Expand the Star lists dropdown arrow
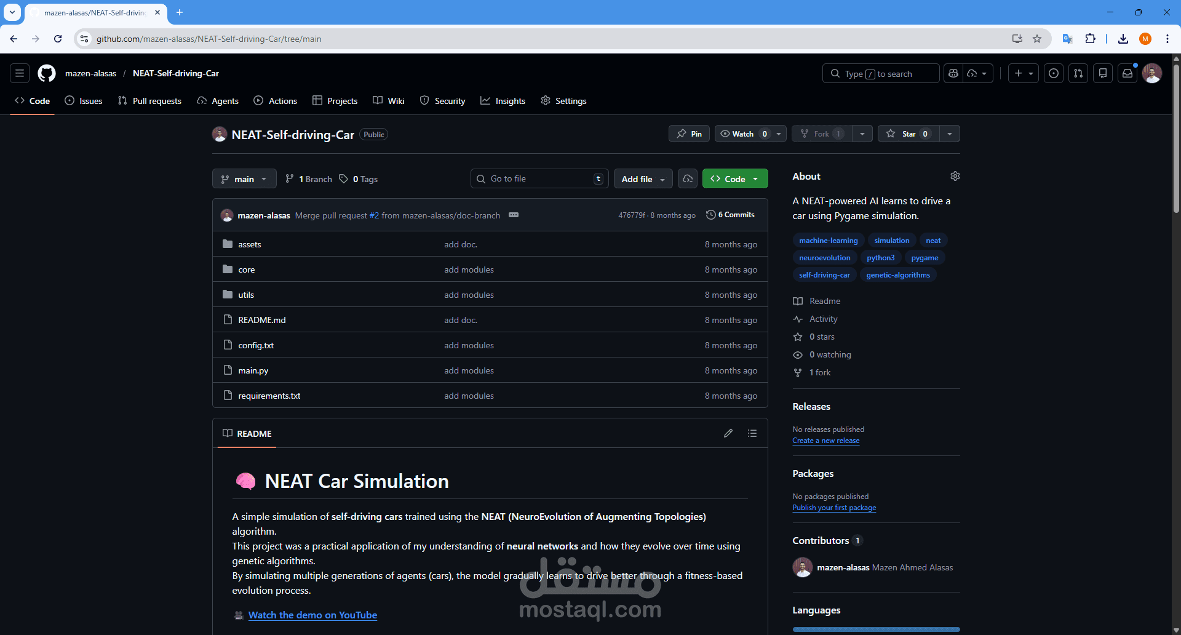Viewport: 1181px width, 635px height. 950,134
